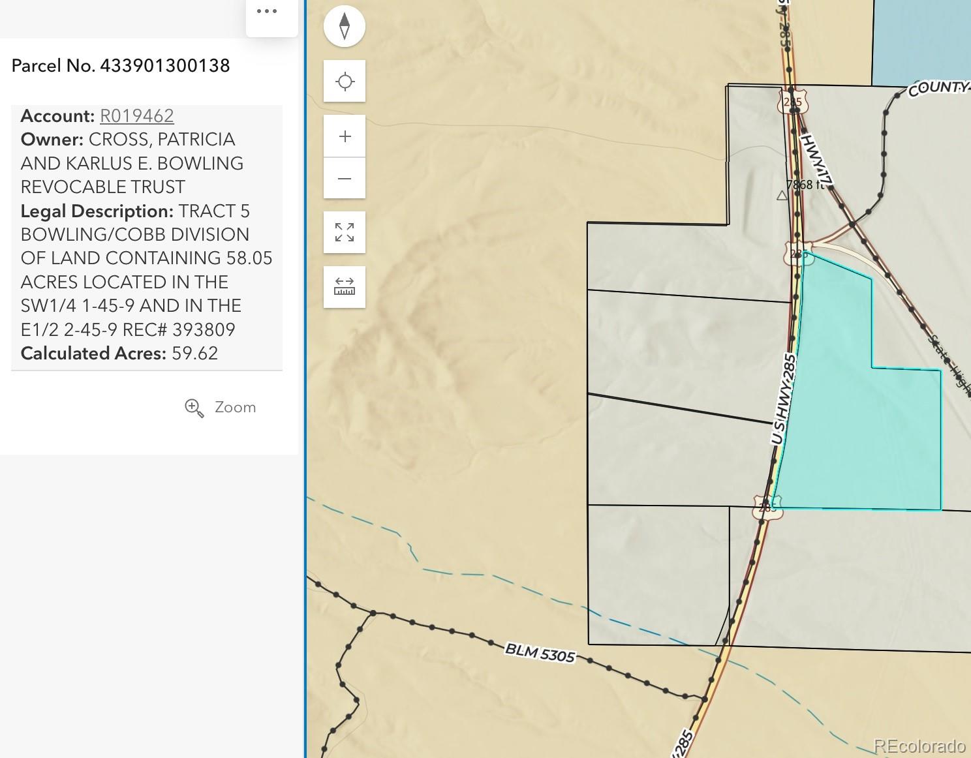Find my location on the map
Image resolution: width=971 pixels, height=758 pixels.
point(345,82)
